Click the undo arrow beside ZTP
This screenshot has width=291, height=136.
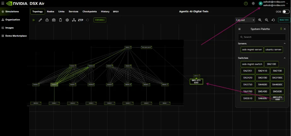(x=88, y=20)
